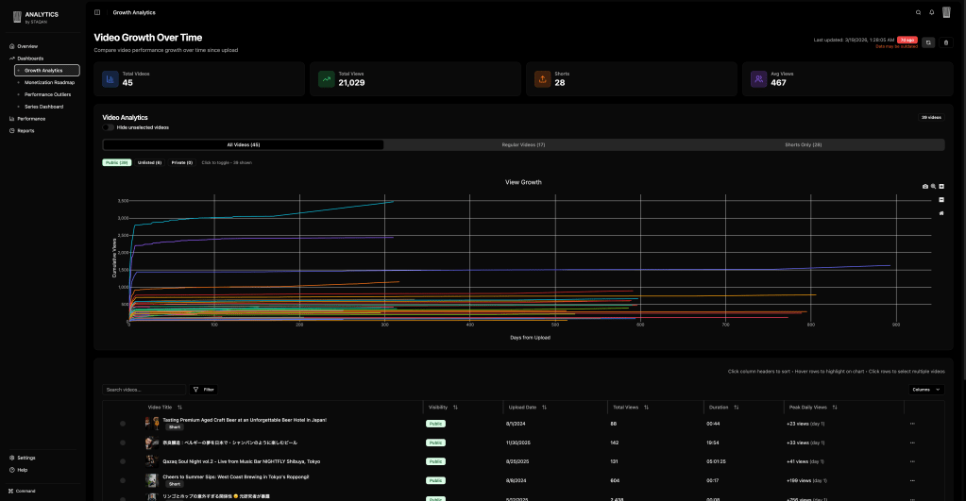The width and height of the screenshot is (966, 501).
Task: Toggle the Public visibility filter chip
Action: (117, 162)
